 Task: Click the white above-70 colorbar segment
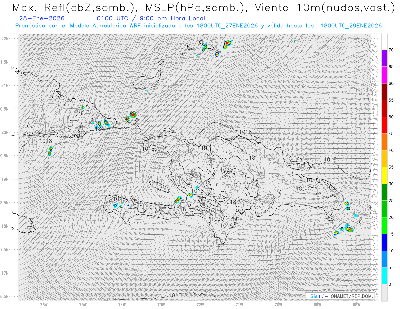[384, 41]
